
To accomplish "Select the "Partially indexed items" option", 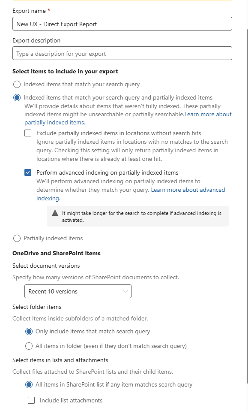I will point(17,238).
